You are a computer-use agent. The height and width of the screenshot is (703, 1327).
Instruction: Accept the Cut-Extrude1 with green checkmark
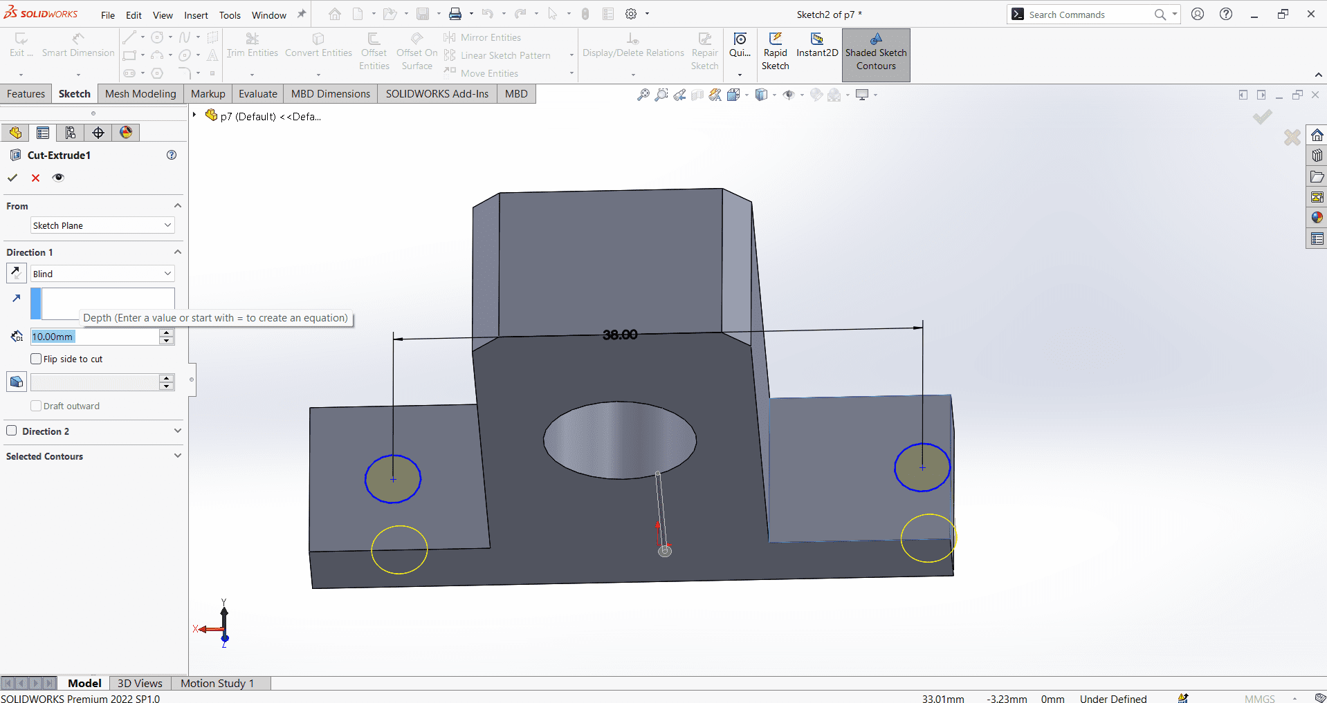12,178
